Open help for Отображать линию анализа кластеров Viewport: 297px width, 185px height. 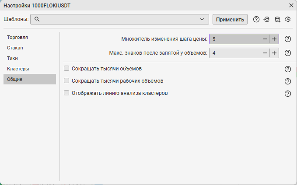[x=288, y=94]
